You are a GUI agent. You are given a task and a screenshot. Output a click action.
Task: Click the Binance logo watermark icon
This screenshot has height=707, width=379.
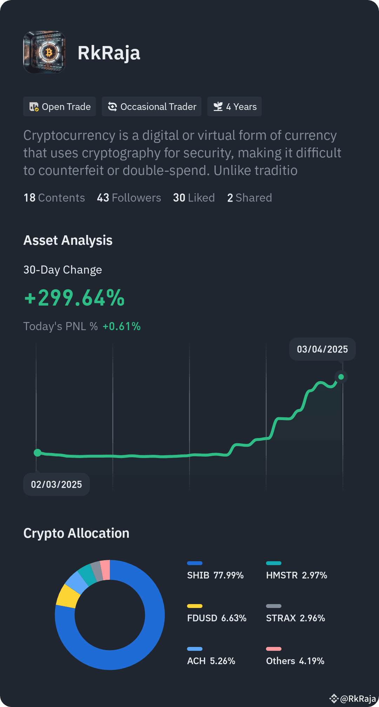point(334,699)
